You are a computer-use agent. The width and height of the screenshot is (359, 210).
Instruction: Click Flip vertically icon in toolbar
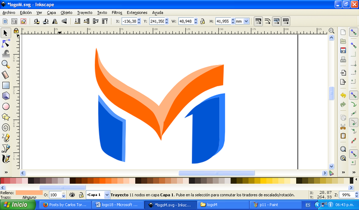coord(64,21)
